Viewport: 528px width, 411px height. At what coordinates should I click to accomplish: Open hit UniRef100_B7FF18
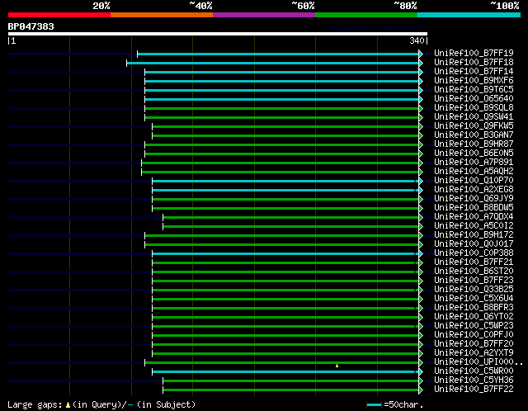point(474,62)
